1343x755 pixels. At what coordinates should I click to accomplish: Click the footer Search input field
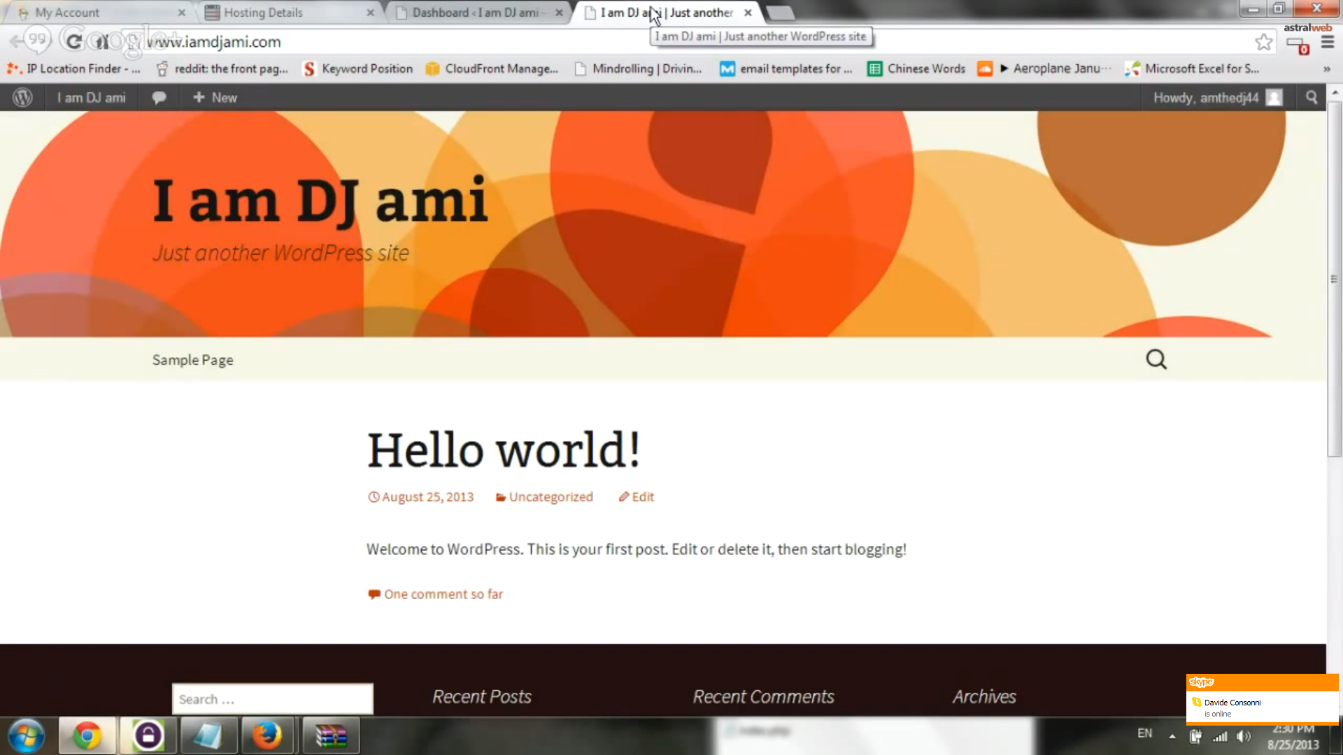point(272,699)
